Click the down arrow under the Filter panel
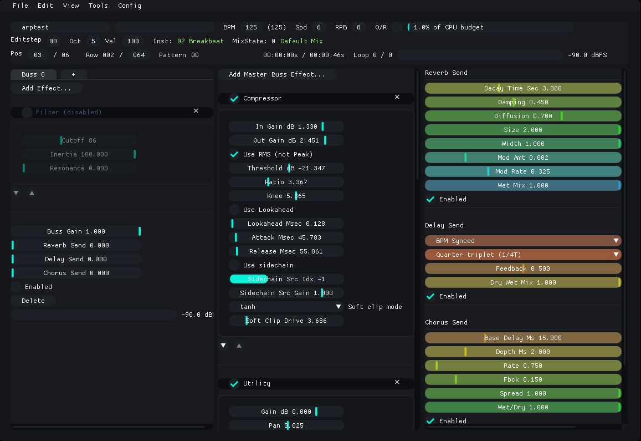 (16, 192)
